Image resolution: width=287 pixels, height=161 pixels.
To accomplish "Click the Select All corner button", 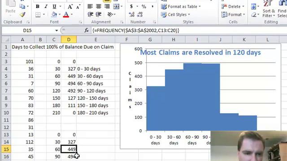I will tap(6, 40).
